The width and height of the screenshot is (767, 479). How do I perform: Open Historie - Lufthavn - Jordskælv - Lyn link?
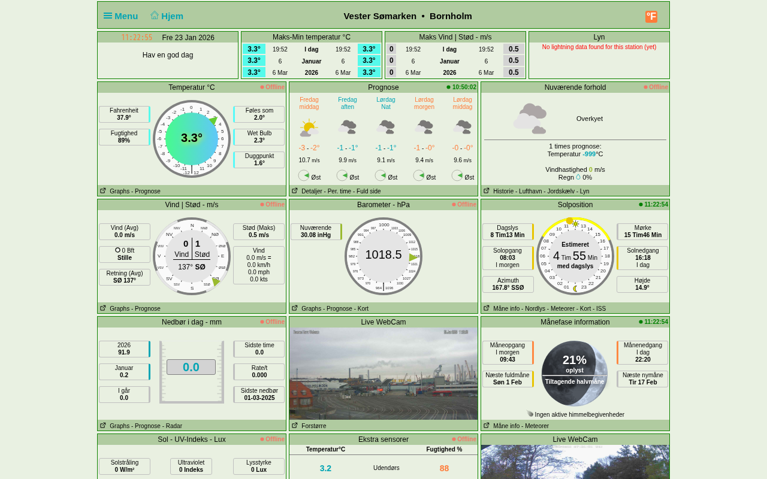click(x=541, y=191)
